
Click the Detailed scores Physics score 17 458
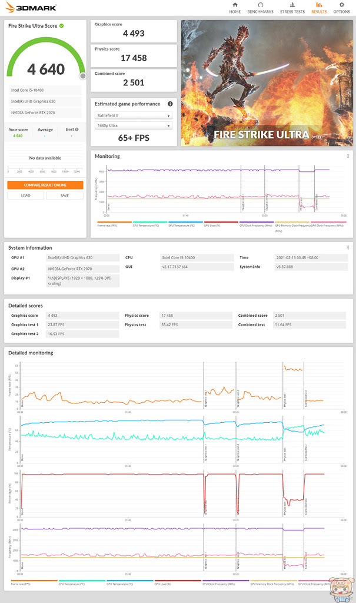[x=196, y=316]
